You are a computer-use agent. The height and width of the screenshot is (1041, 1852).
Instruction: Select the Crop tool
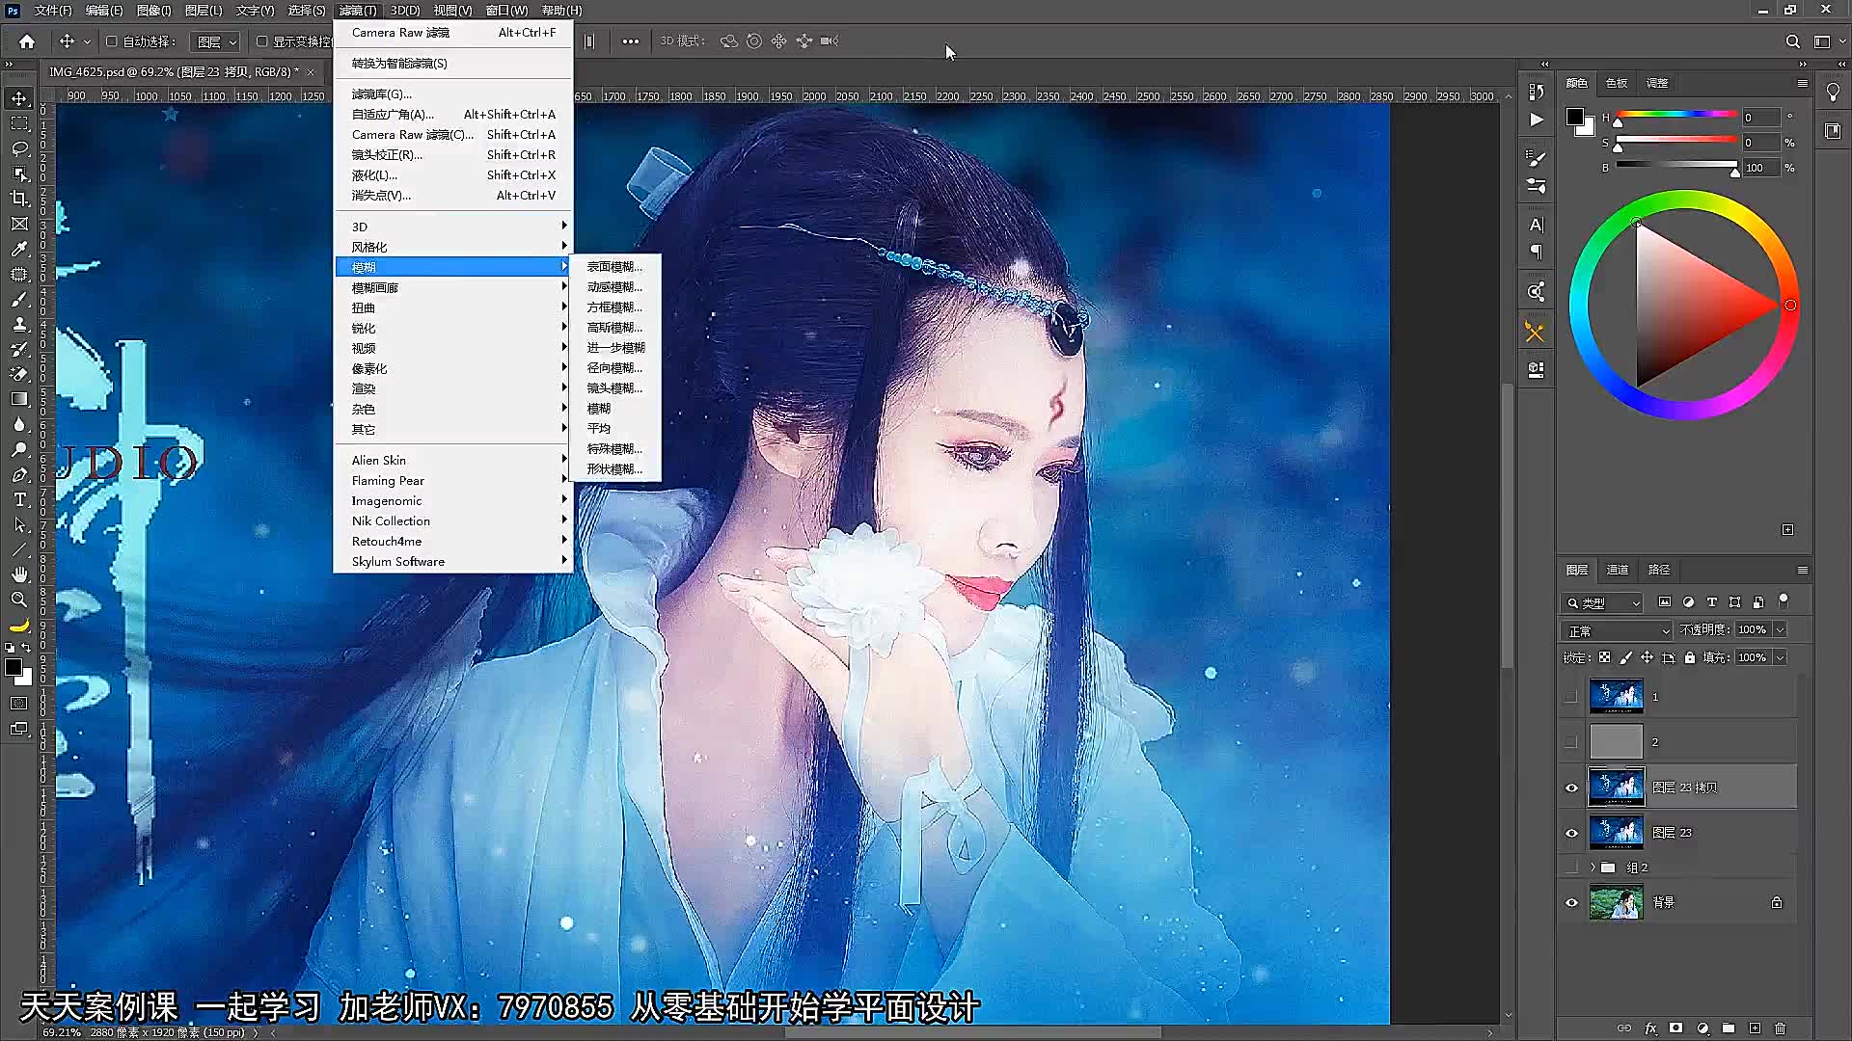pyautogui.click(x=19, y=199)
